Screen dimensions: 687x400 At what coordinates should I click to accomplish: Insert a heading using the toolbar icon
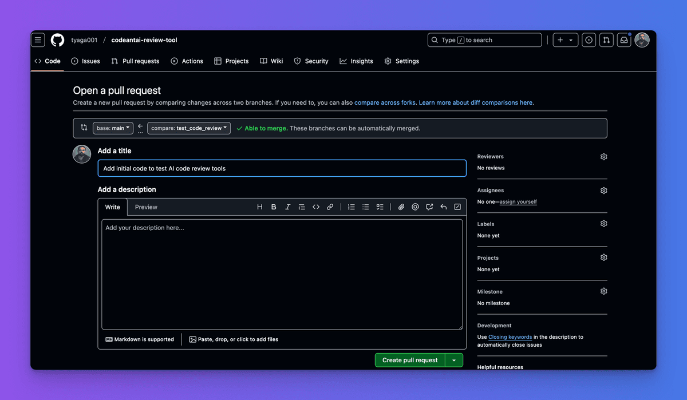[259, 207]
